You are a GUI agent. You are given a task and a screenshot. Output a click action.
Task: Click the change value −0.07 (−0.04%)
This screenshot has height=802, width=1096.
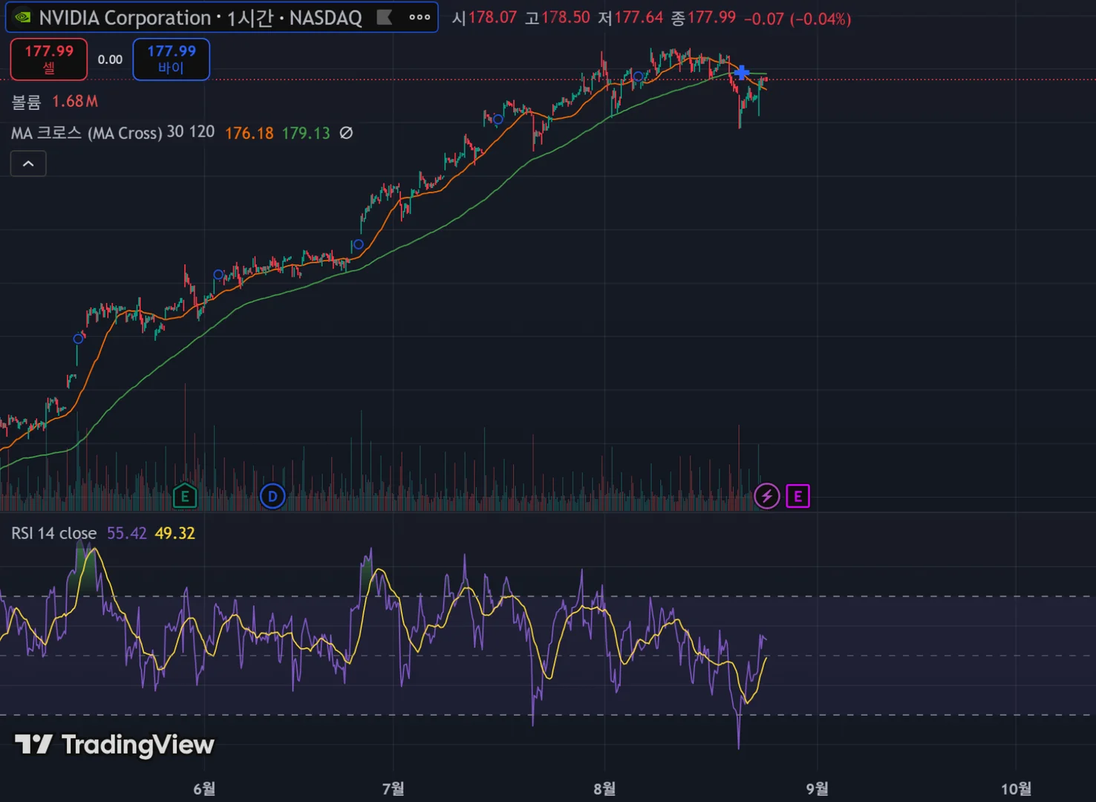797,19
